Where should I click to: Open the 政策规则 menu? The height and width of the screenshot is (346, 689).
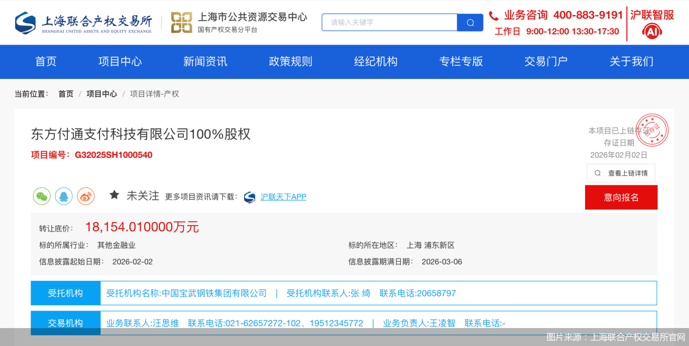290,61
